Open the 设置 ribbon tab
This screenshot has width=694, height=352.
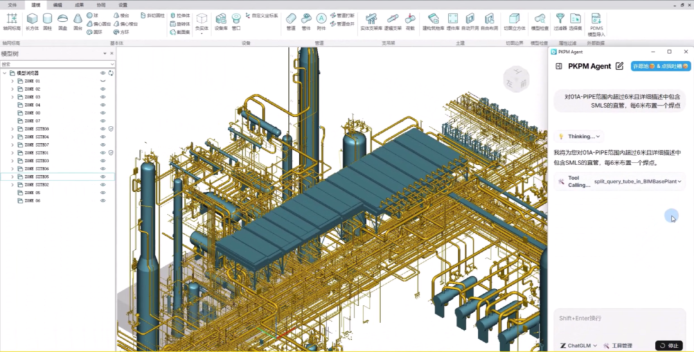point(122,4)
